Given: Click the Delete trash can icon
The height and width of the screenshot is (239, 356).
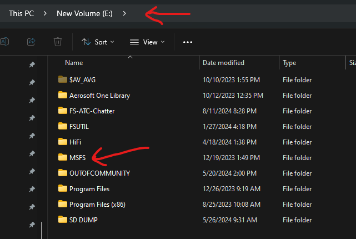Looking at the screenshot, I should (58, 42).
